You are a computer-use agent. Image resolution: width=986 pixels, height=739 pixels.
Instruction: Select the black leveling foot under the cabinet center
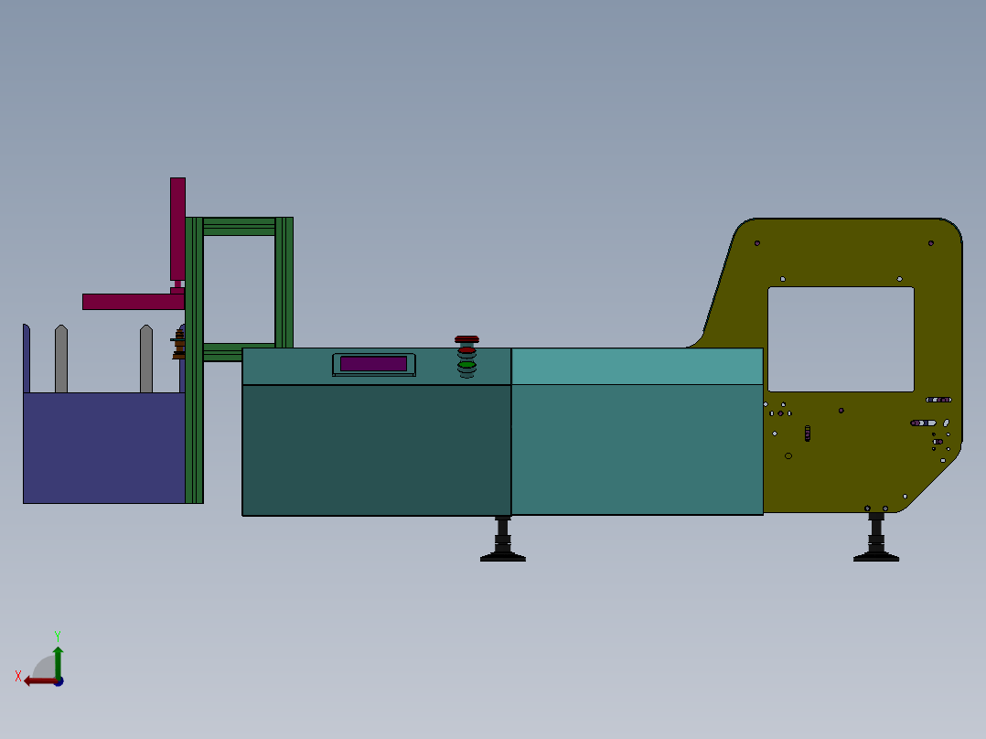(x=502, y=539)
